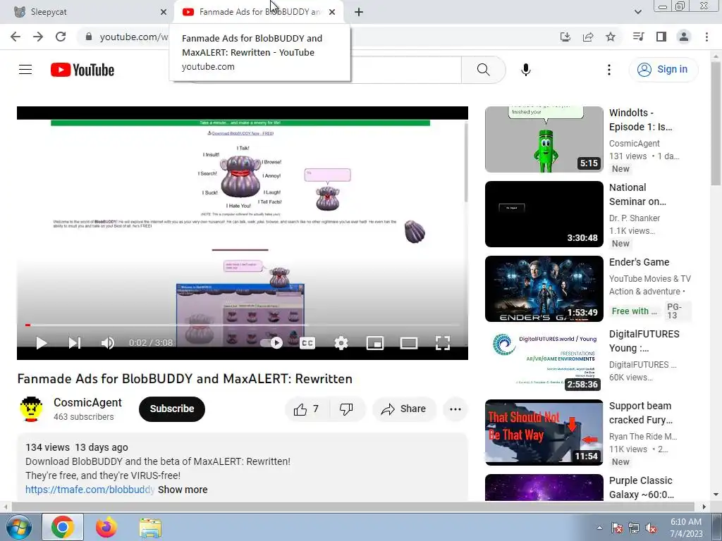The height and width of the screenshot is (541, 722).
Task: Open Windolts Episode 1 thumbnail
Action: [544, 139]
